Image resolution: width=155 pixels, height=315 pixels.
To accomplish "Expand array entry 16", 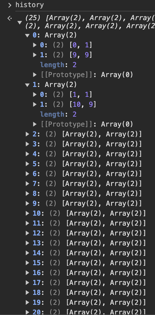I will (x=28, y=273).
